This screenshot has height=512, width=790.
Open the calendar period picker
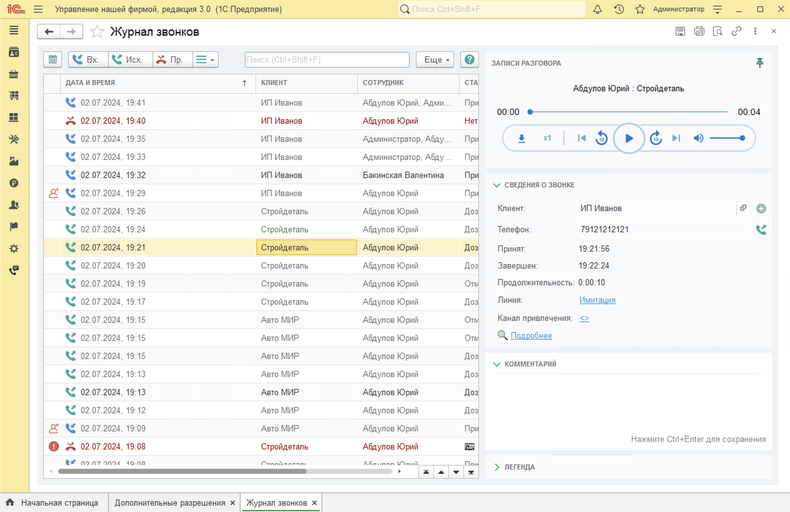53,60
